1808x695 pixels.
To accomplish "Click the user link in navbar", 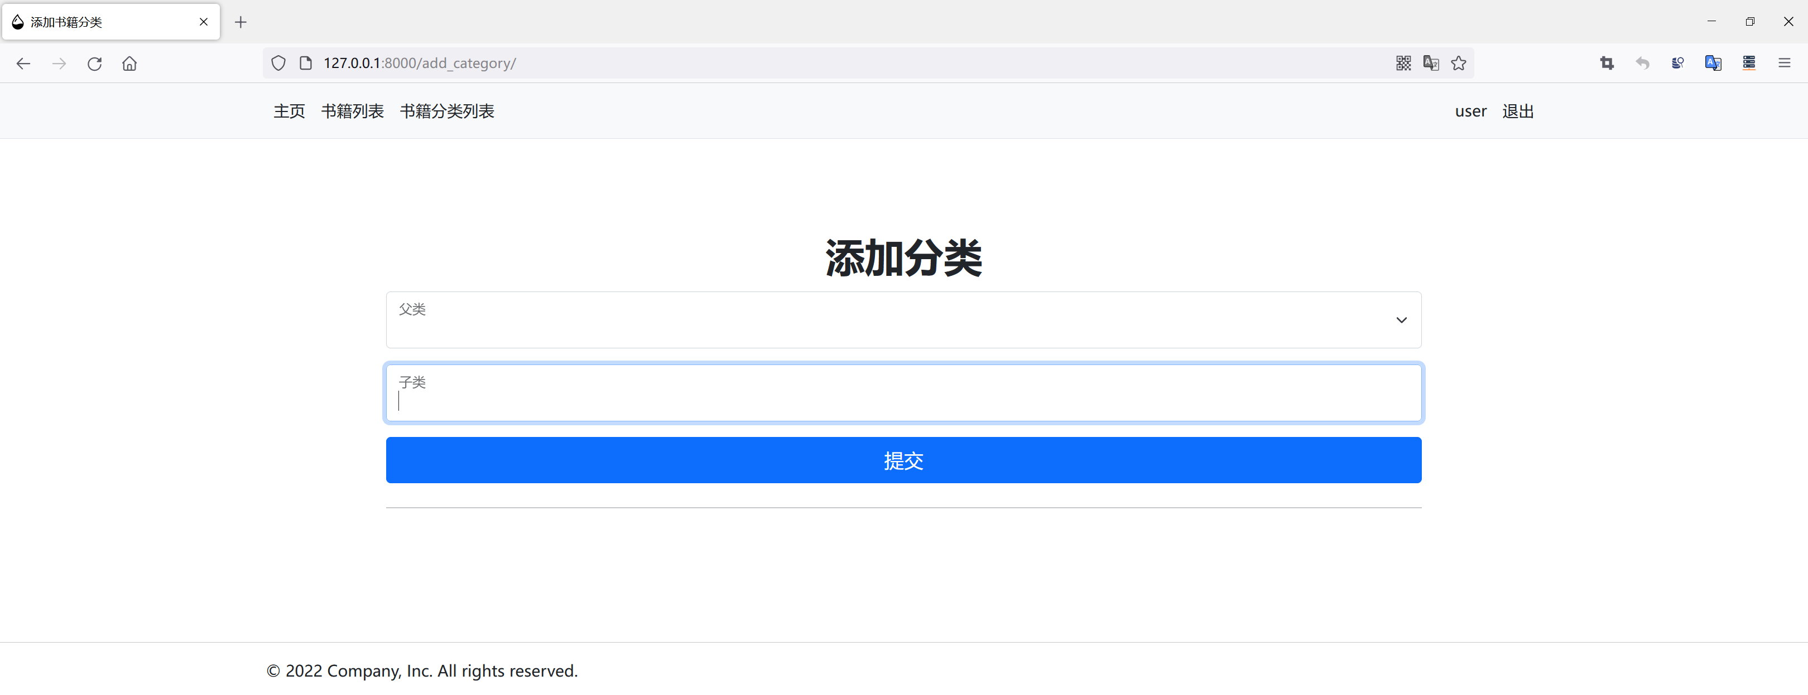I will click(1470, 111).
